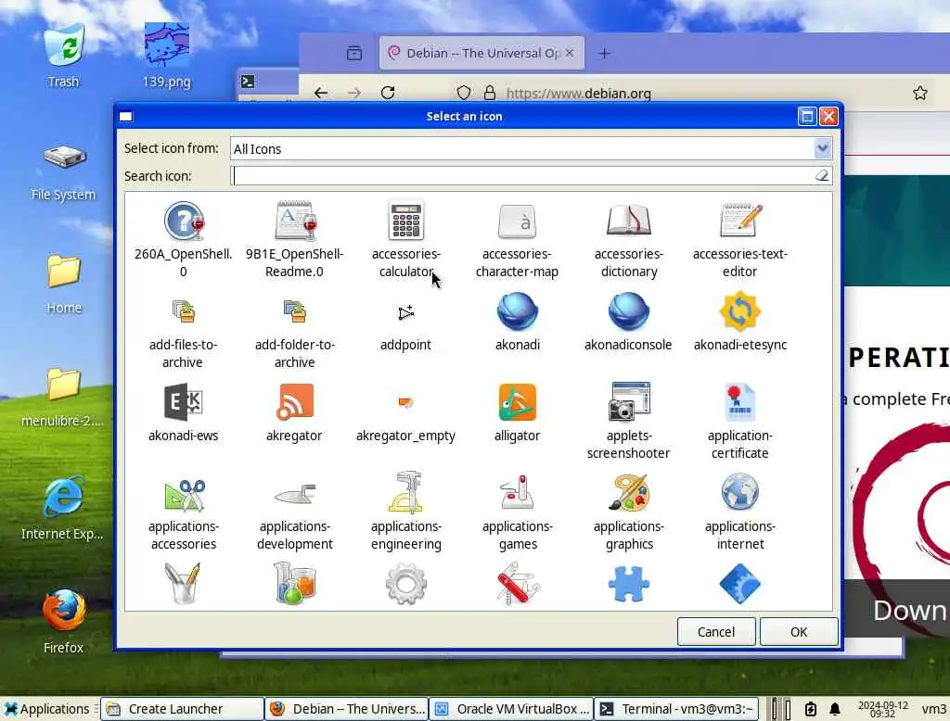Open the Applications menu in taskbar
The height and width of the screenshot is (721, 950).
coord(46,709)
